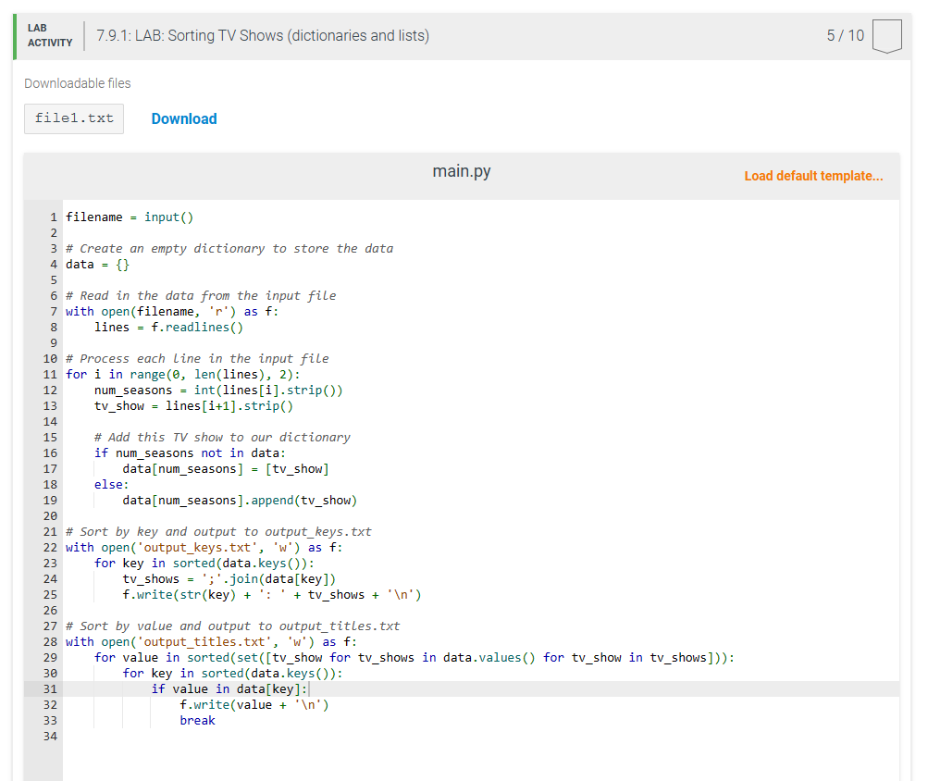
Task: Click line number 22 in the gutter
Action: tap(50, 547)
